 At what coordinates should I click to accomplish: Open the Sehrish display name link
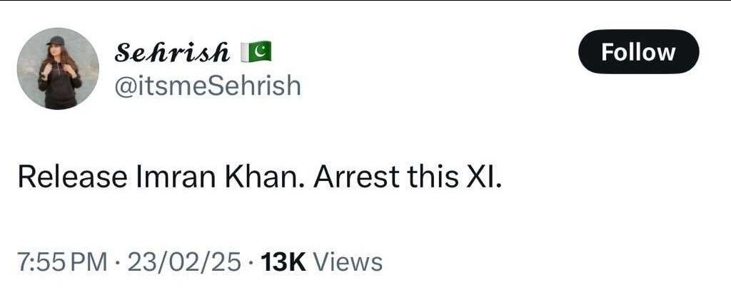pos(172,52)
